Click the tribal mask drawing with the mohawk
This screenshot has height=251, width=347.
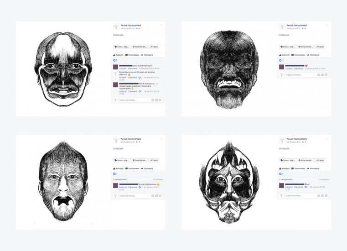point(229,182)
